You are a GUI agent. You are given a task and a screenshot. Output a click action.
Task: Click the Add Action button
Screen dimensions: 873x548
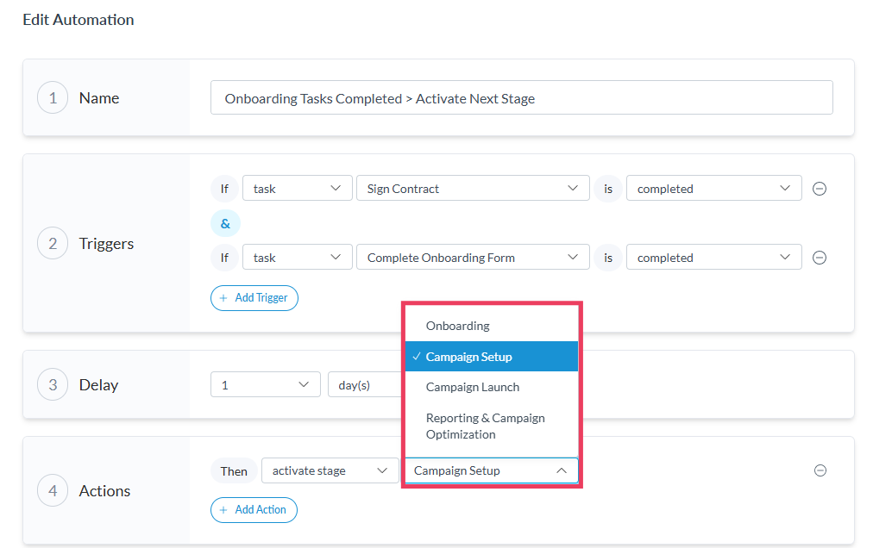coord(254,509)
